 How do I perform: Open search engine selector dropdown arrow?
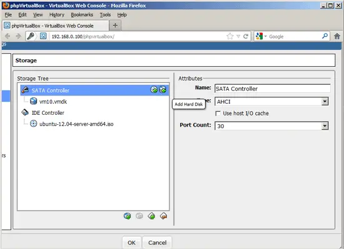265,36
